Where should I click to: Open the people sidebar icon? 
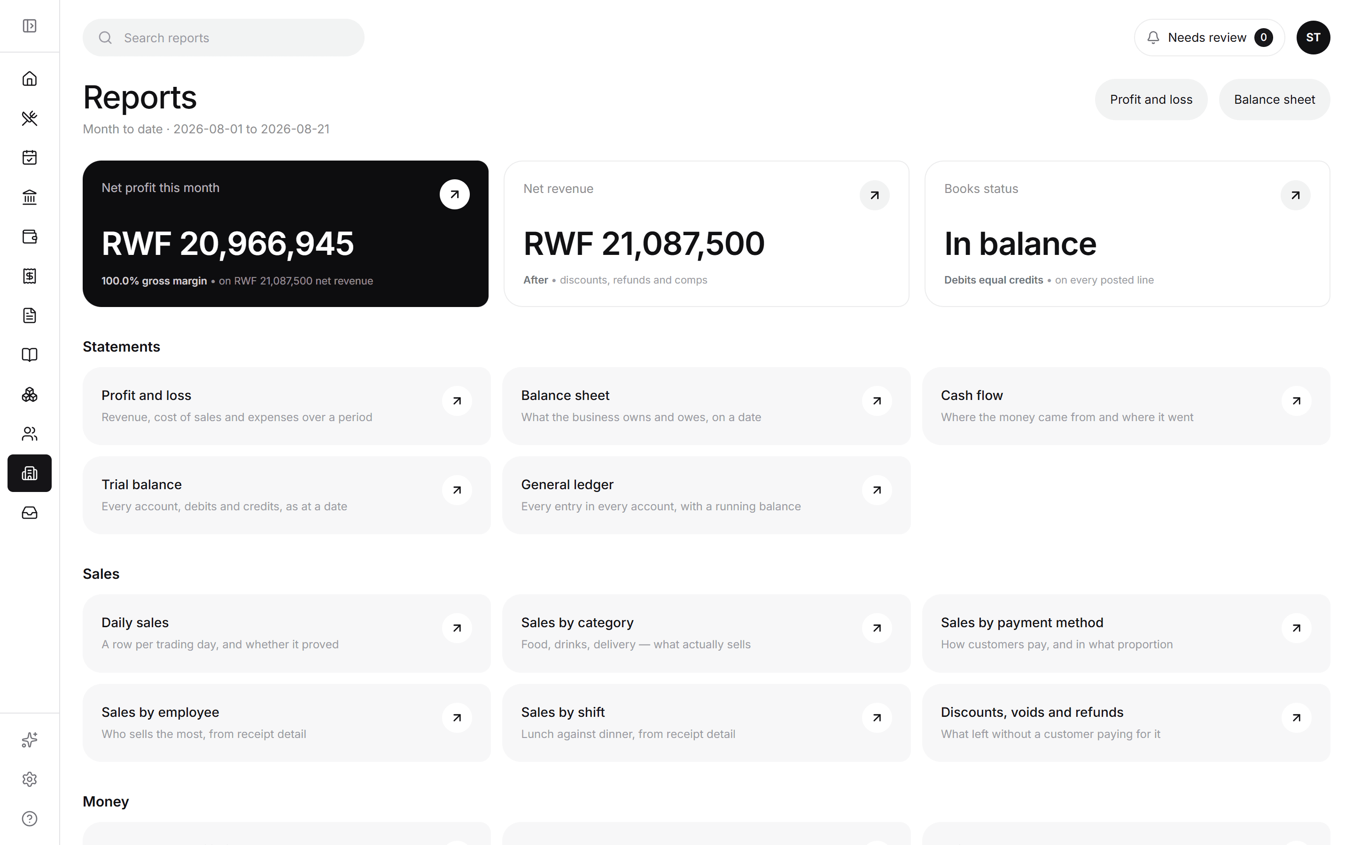pyautogui.click(x=30, y=434)
